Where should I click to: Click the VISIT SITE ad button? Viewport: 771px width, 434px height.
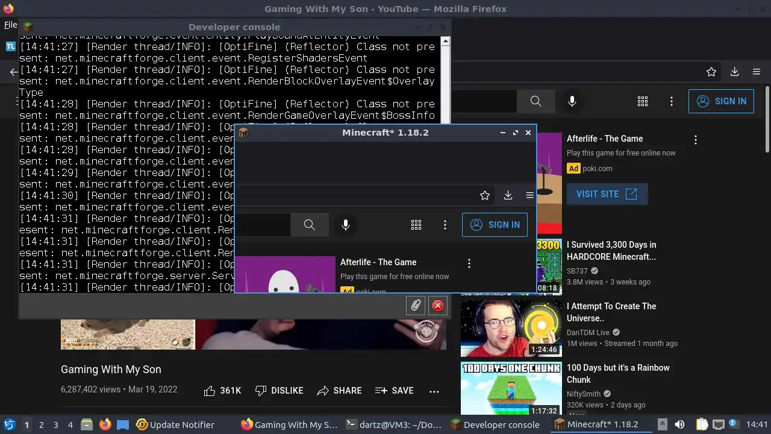(x=607, y=194)
